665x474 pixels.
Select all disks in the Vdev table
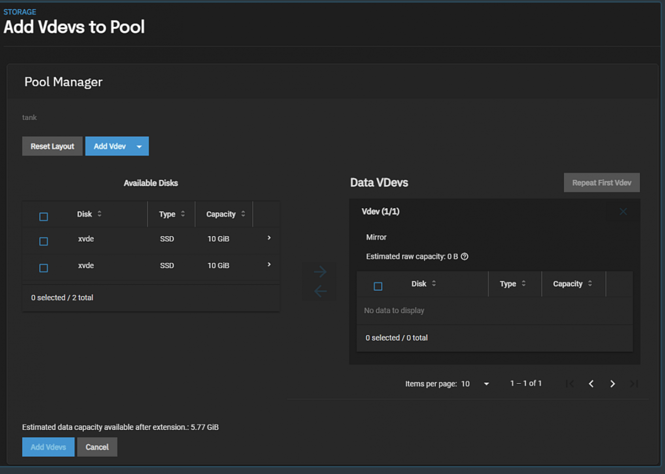378,286
